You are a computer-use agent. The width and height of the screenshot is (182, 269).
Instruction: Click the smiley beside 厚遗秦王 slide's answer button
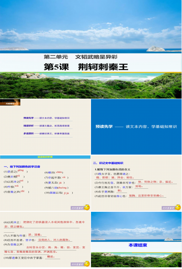[x=87, y=264]
